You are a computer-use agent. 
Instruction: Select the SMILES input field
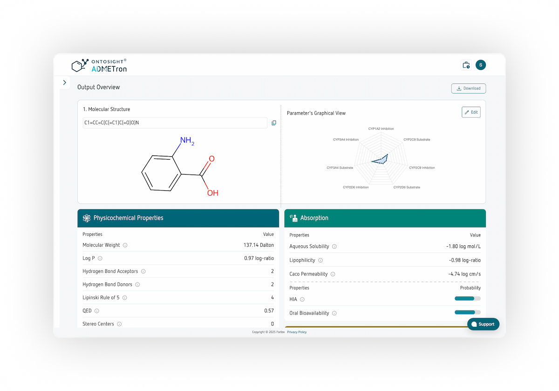coord(175,123)
